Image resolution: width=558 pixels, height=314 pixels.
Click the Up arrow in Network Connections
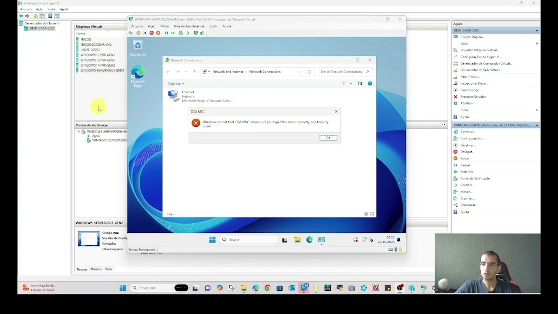pos(194,72)
